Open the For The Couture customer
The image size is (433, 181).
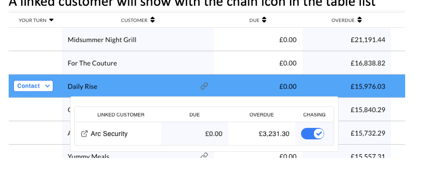[92, 63]
